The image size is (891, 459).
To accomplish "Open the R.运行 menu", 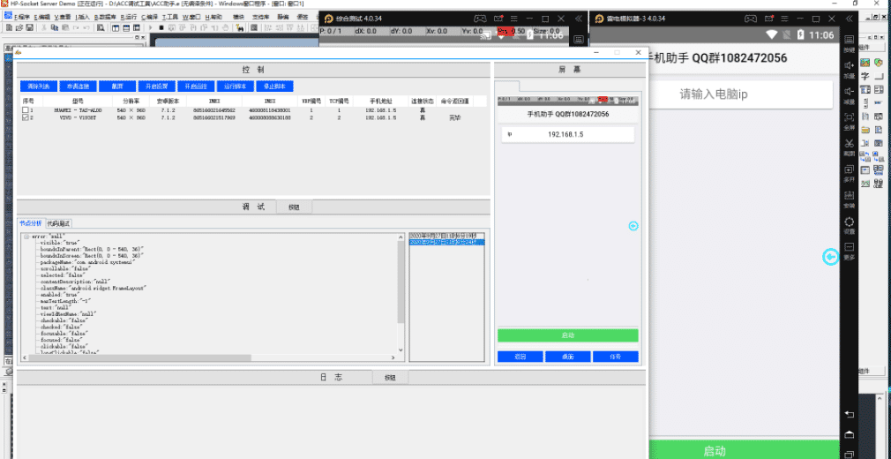I will point(127,17).
